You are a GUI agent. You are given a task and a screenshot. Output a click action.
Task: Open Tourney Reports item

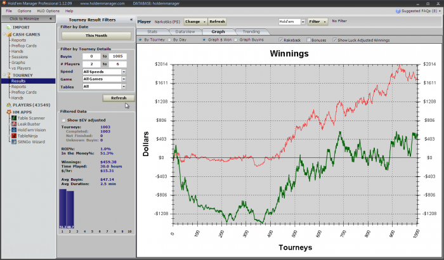pyautogui.click(x=18, y=87)
